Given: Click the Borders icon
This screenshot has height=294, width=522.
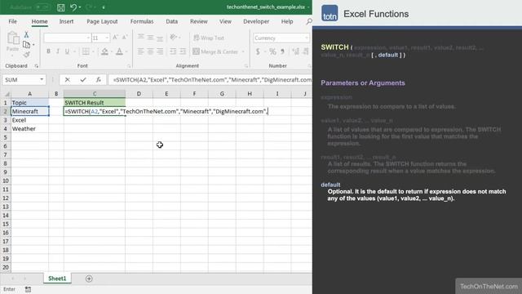Looking at the screenshot, I should [x=86, y=51].
